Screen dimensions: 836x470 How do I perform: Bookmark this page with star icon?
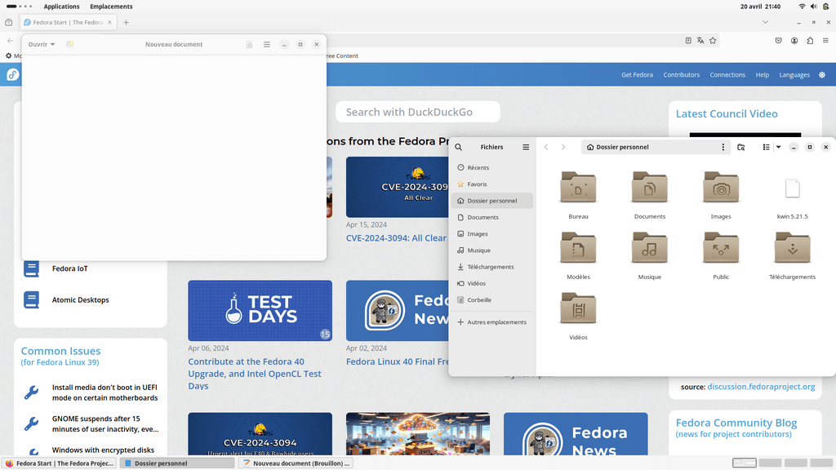coord(713,41)
